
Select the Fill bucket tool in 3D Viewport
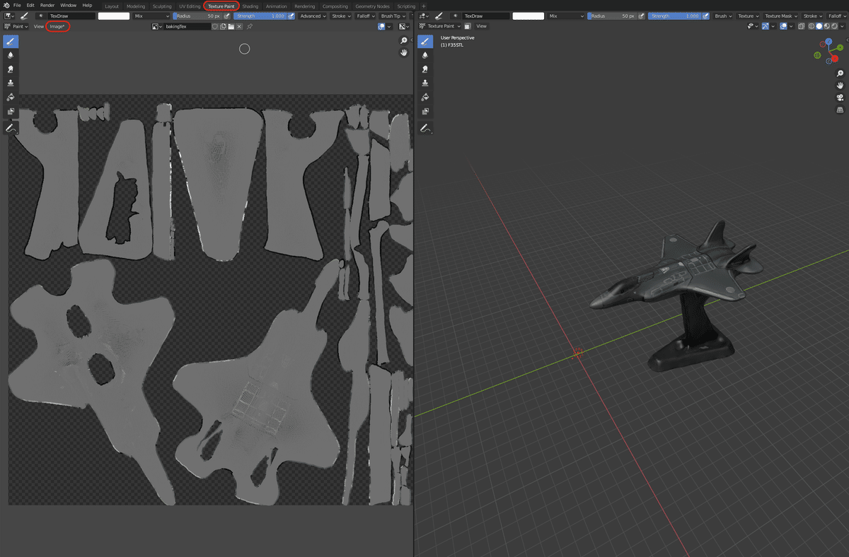coord(425,98)
